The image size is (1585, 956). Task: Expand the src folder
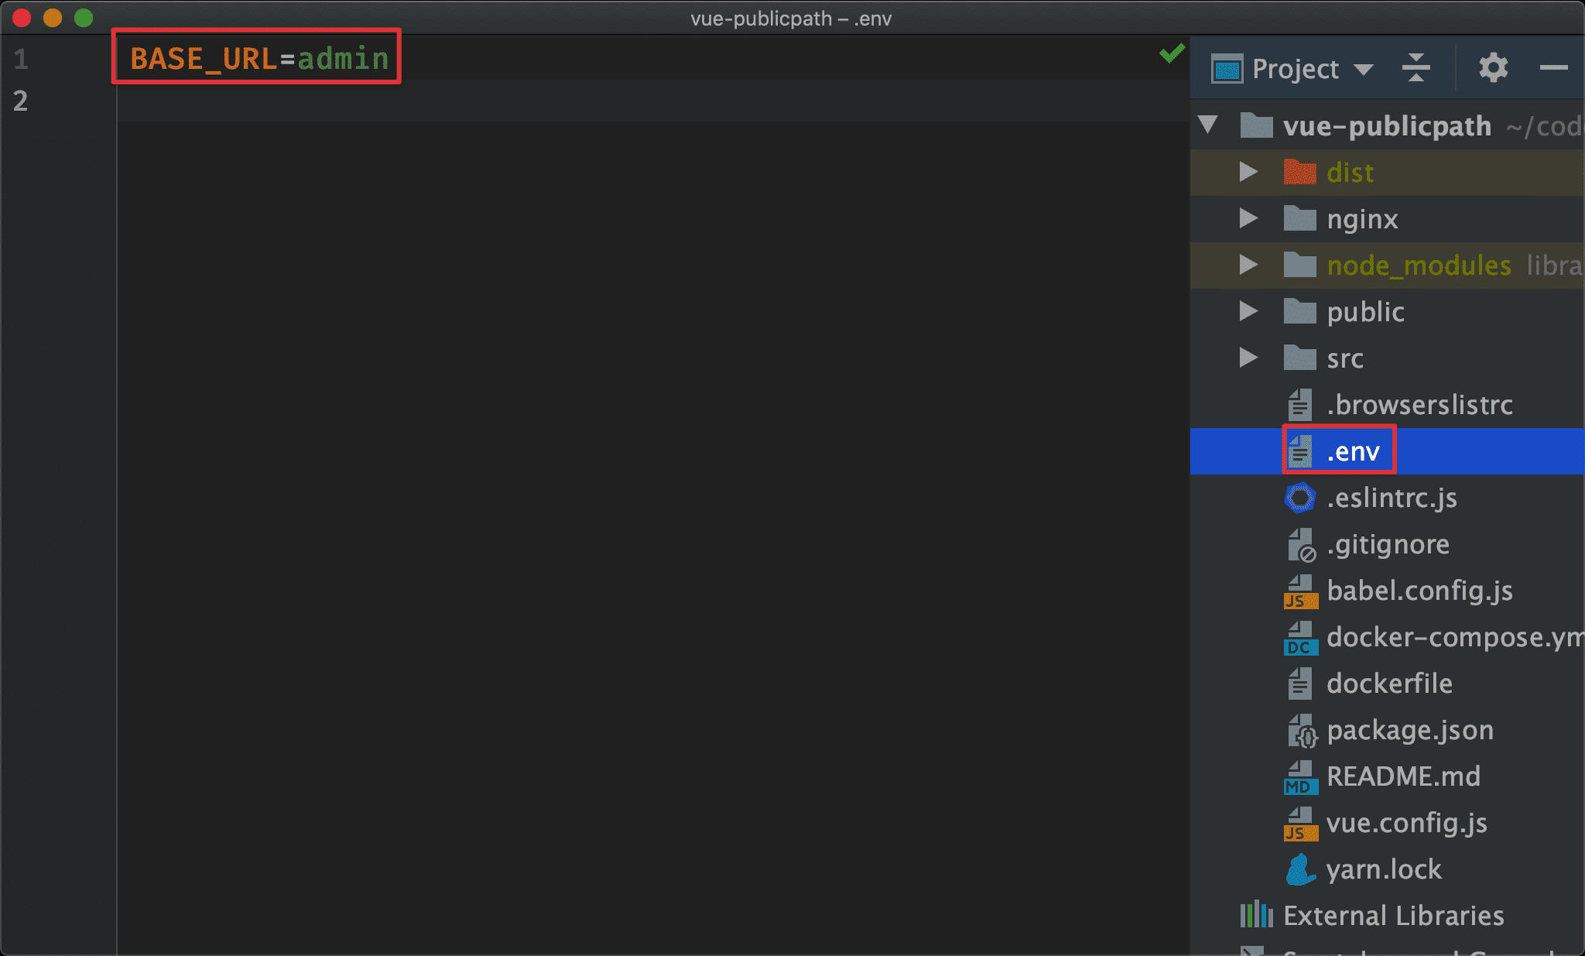pyautogui.click(x=1248, y=358)
